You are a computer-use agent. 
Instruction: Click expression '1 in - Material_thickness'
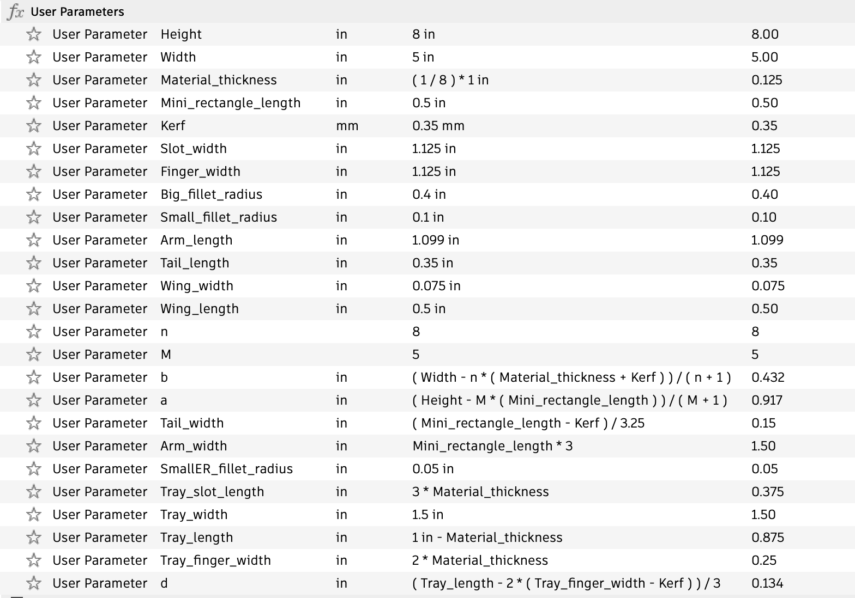click(x=487, y=538)
